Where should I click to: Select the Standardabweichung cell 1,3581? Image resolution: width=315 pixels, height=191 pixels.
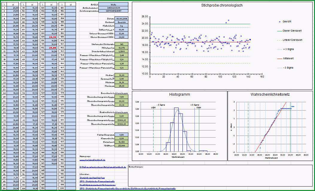coord(121,52)
